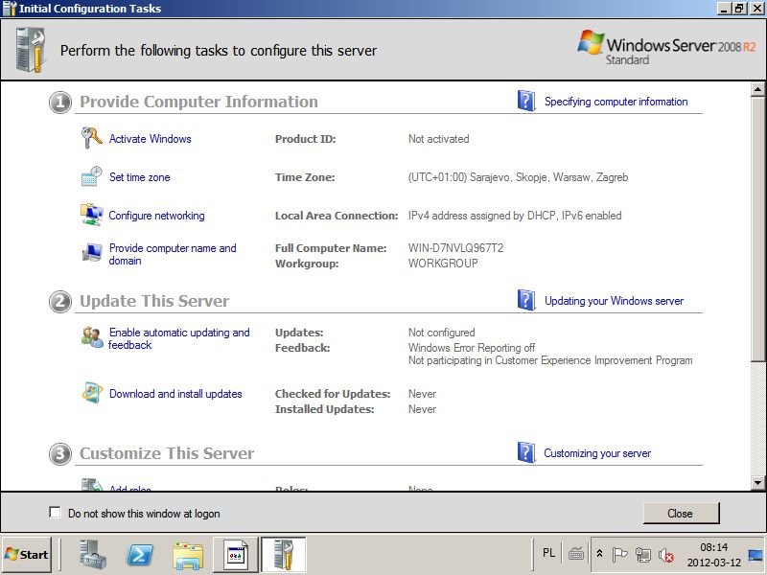Click the 'Customize This Server' heading

pos(167,453)
